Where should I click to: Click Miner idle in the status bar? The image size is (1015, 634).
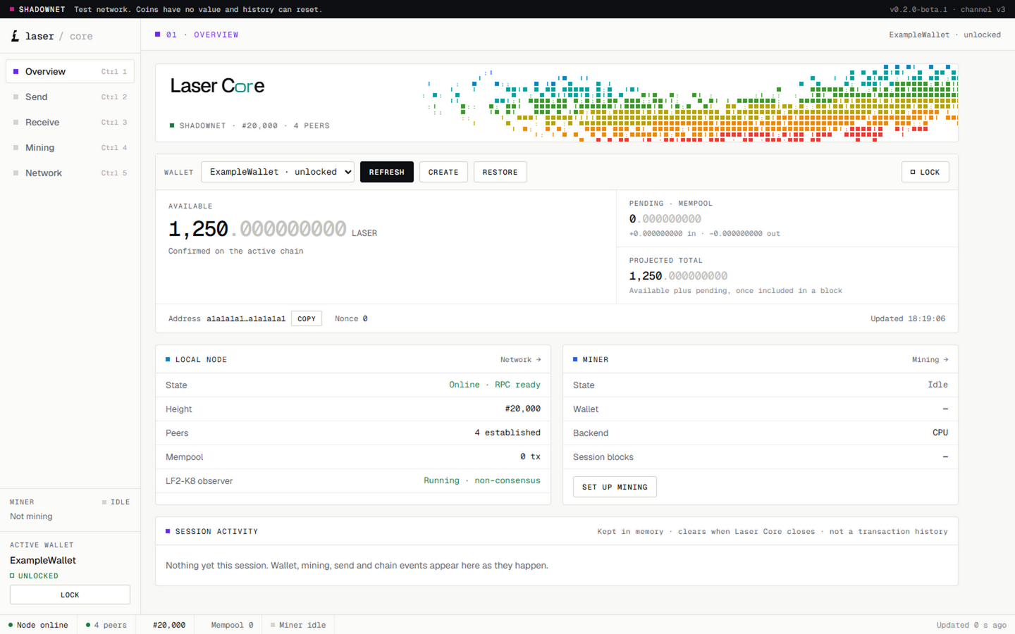click(x=298, y=625)
